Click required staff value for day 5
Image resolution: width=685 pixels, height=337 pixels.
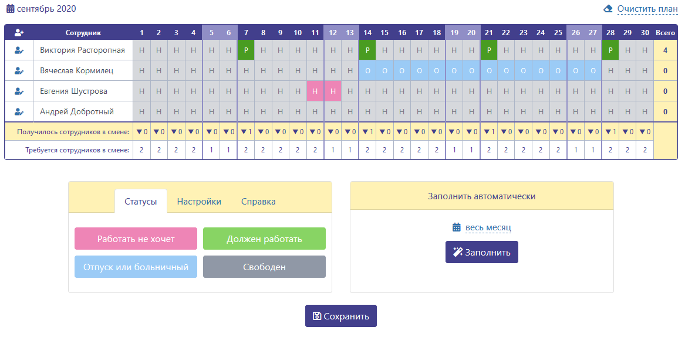click(x=211, y=150)
